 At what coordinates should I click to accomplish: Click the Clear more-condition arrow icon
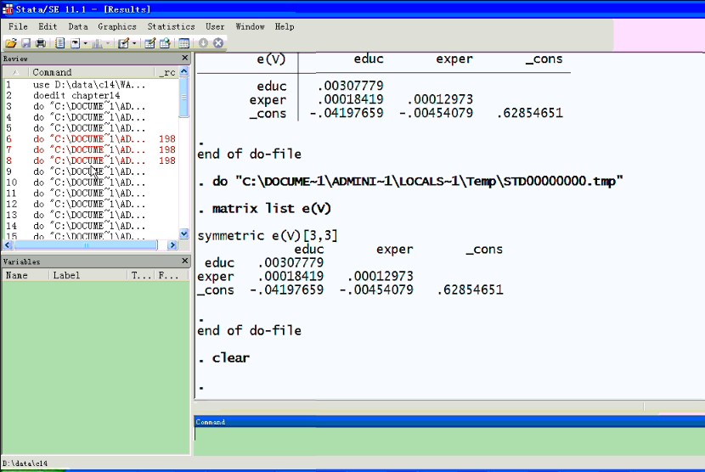203,43
